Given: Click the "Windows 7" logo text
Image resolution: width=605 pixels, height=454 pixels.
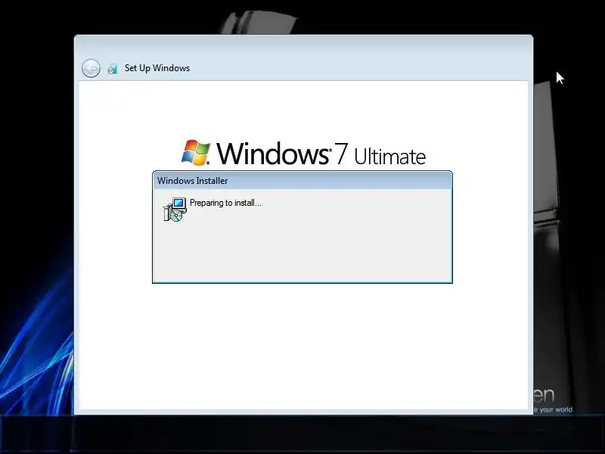Looking at the screenshot, I should [x=282, y=154].
